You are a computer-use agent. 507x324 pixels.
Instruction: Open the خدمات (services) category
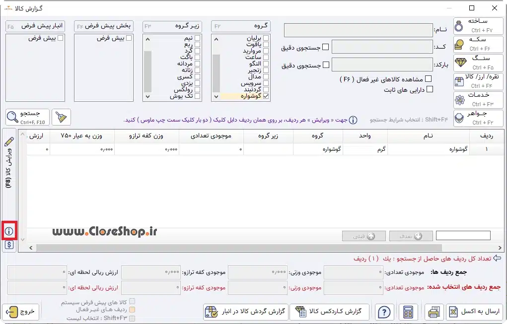click(x=478, y=100)
